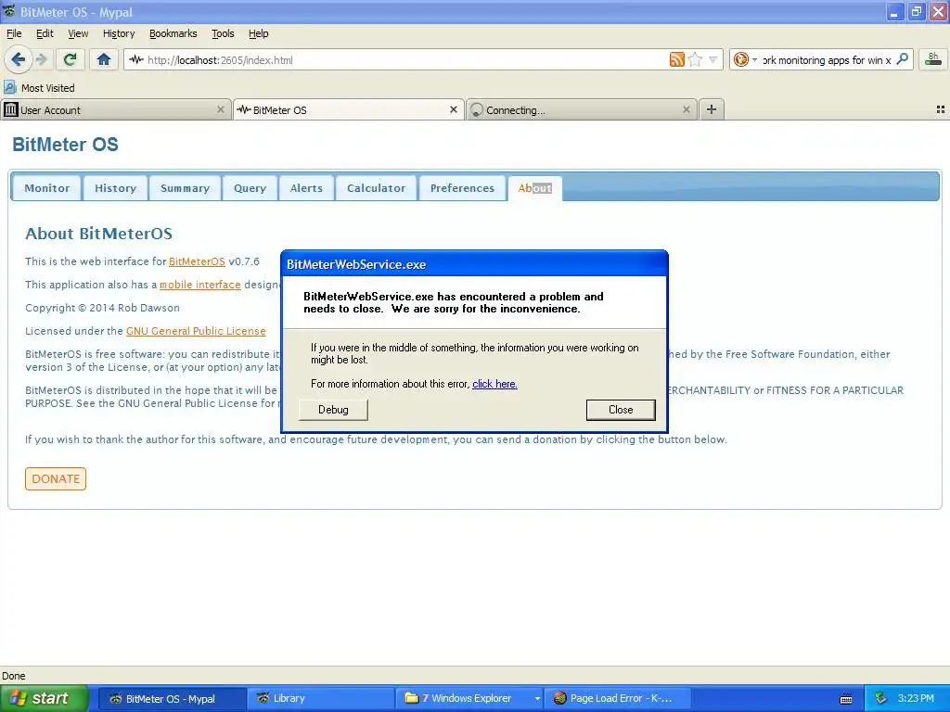Expand the Windows Explorer taskbar group
The image size is (950, 712).
[537, 699]
